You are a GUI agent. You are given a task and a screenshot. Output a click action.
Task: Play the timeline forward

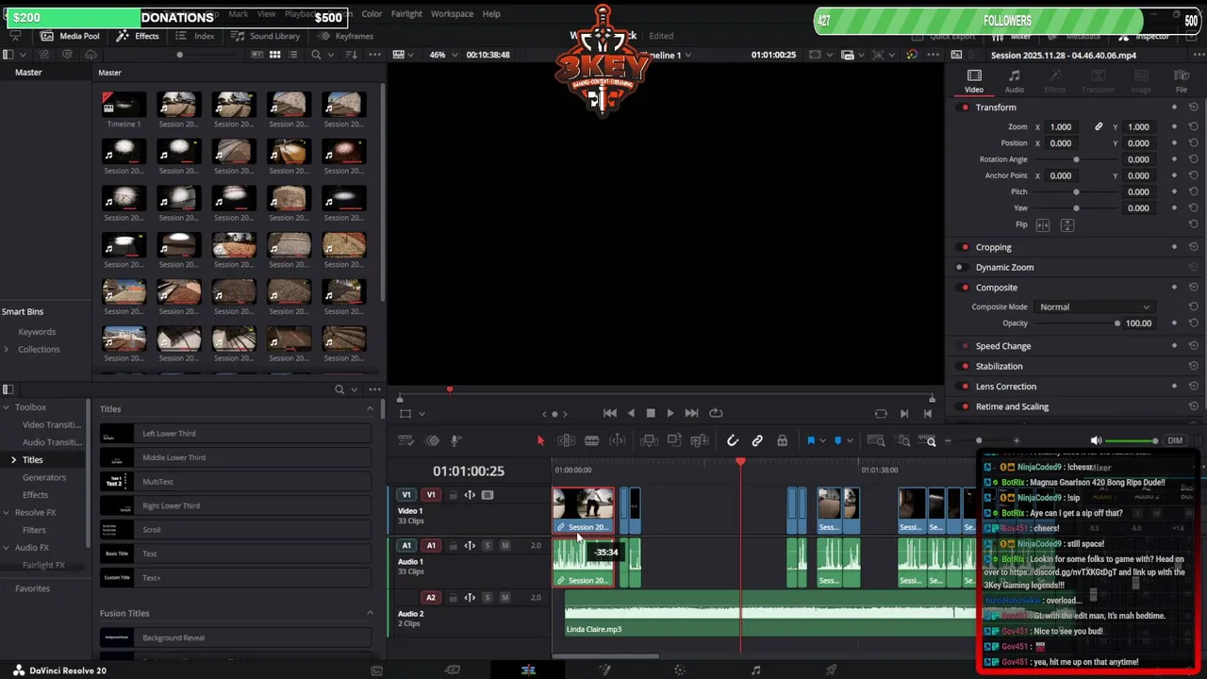(x=670, y=413)
